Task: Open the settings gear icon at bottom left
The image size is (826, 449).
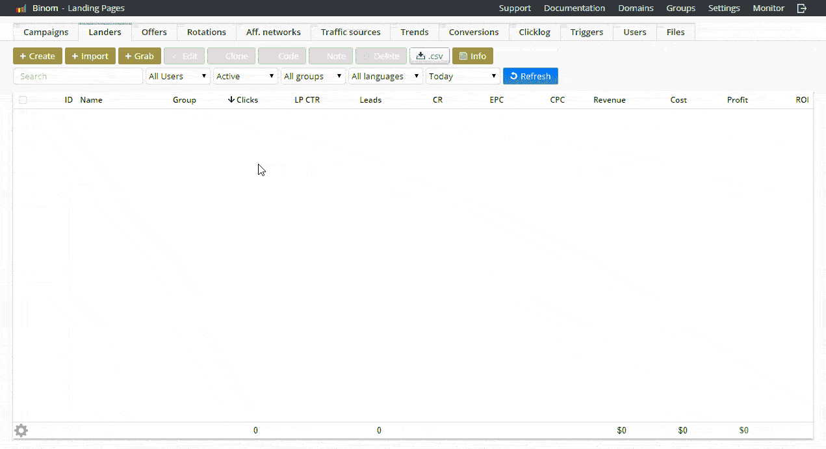Action: tap(21, 430)
